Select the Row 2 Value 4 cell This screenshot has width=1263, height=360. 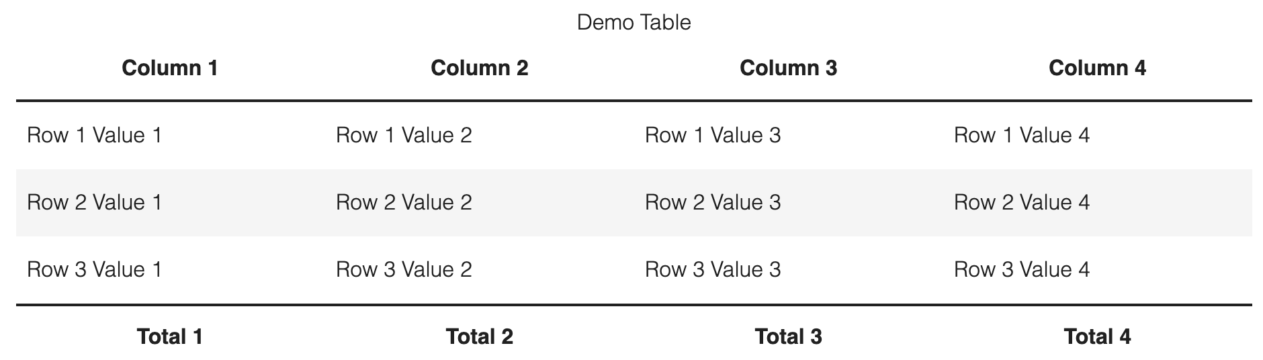click(1022, 203)
